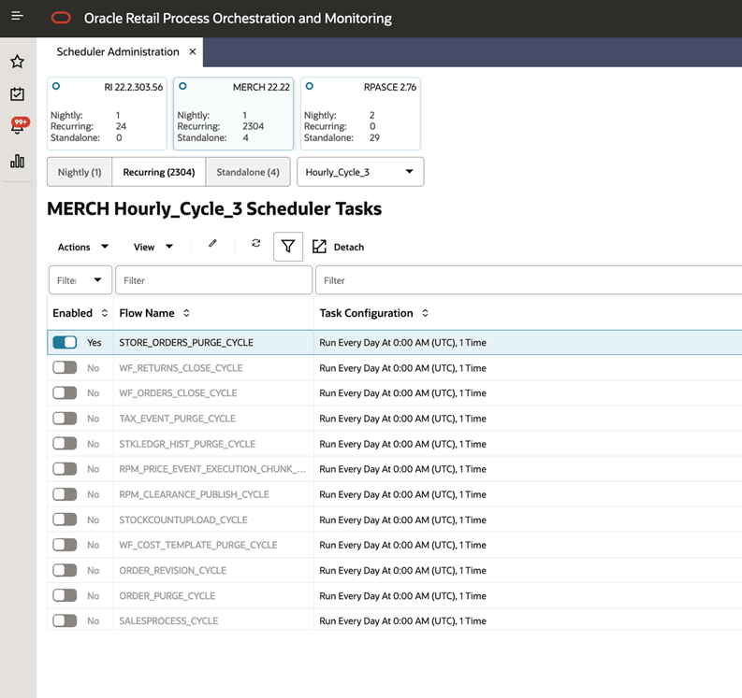
Task: Sort by Task Configuration column arrows
Action: point(425,313)
